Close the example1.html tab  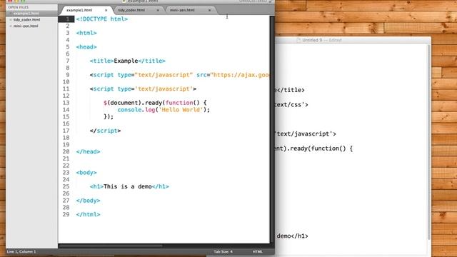(106, 10)
